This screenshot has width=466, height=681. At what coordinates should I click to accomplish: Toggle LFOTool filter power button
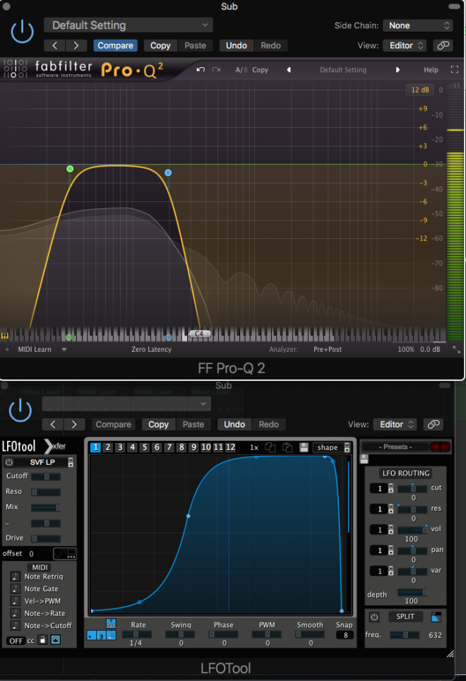[x=8, y=462]
